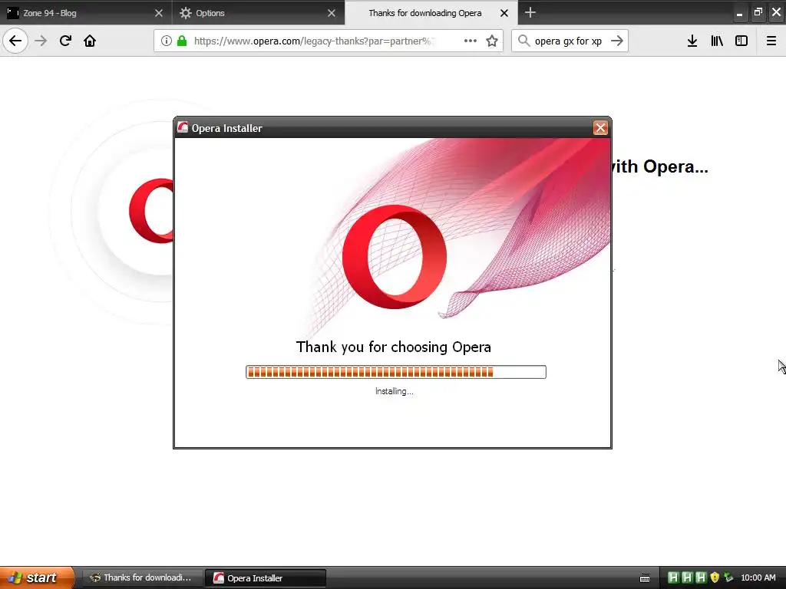Click the search magnifier icon
Screen dimensions: 786x589
(523, 41)
